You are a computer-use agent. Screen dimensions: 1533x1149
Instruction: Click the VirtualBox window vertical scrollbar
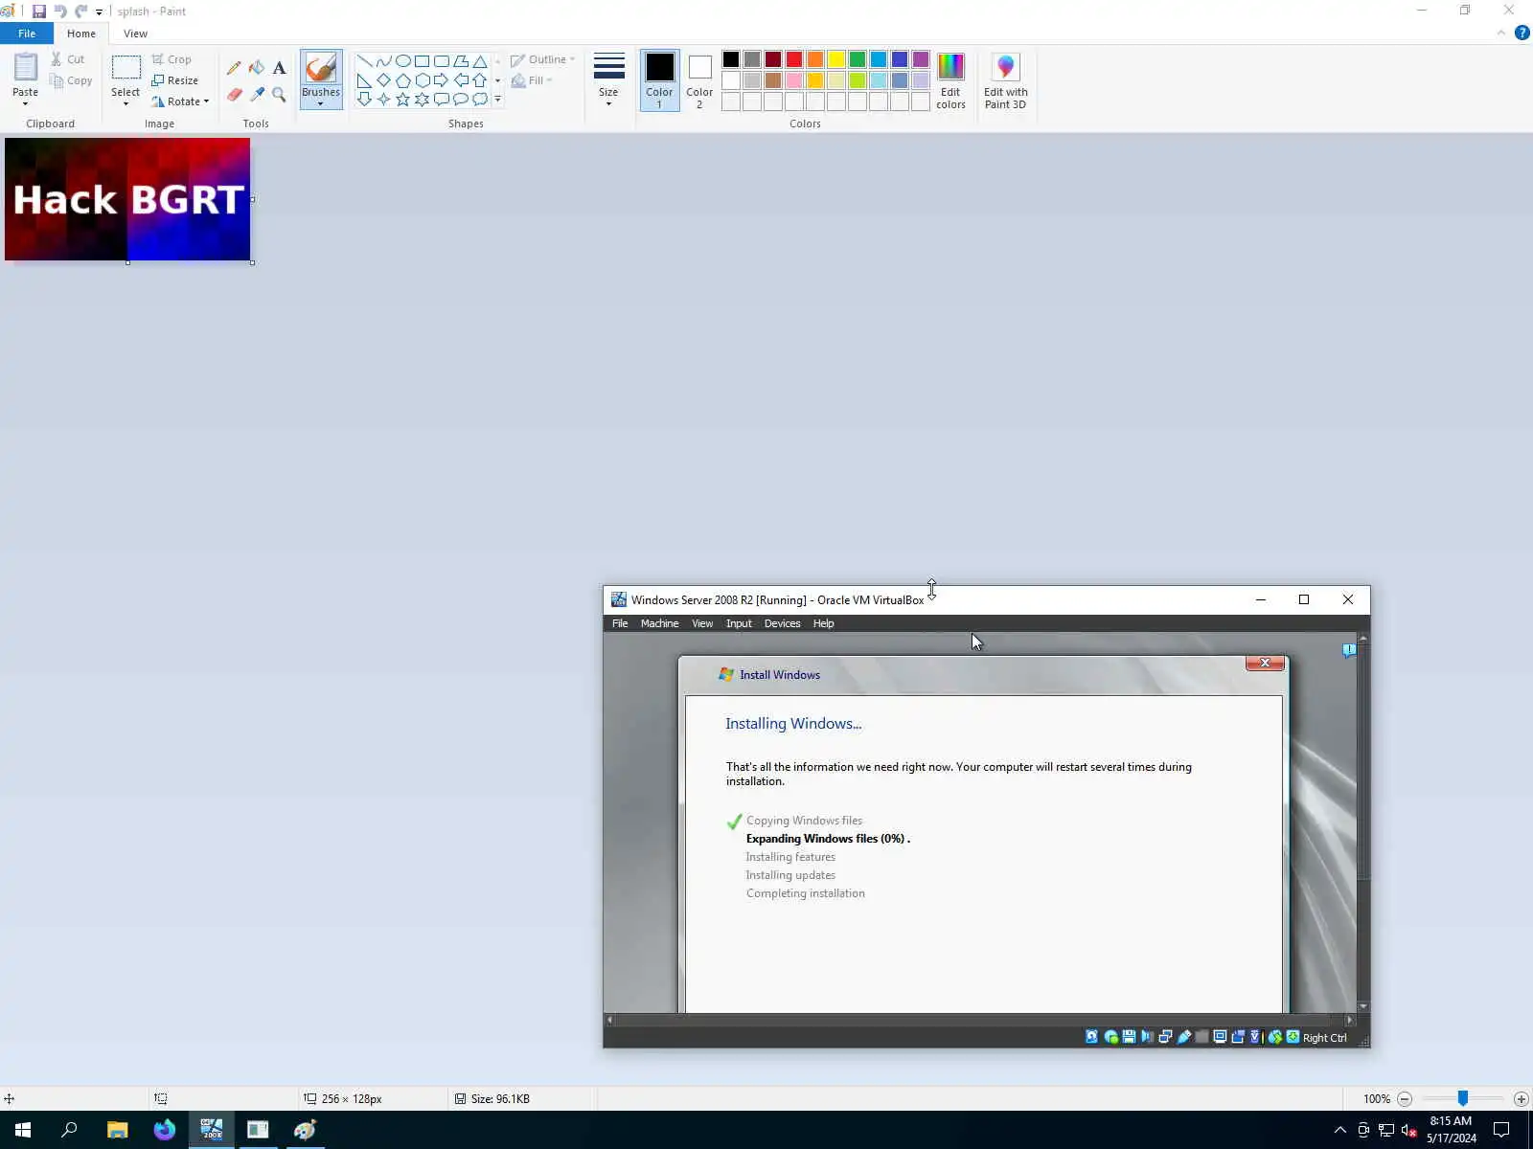pos(1363,822)
